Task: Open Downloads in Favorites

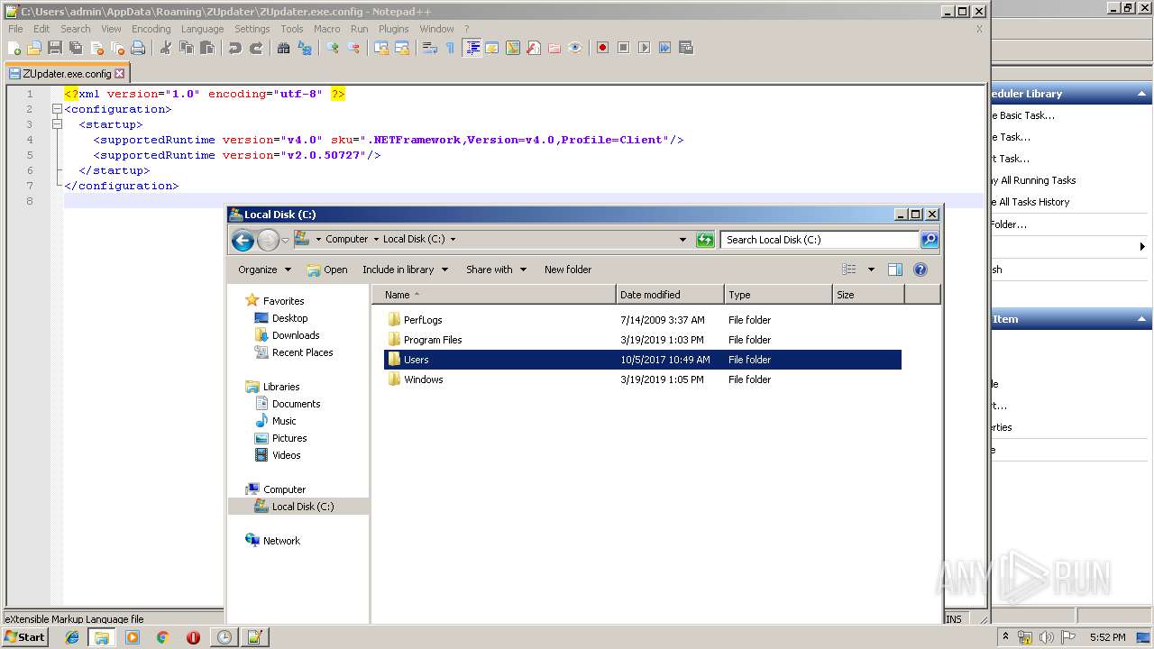Action: (x=296, y=335)
